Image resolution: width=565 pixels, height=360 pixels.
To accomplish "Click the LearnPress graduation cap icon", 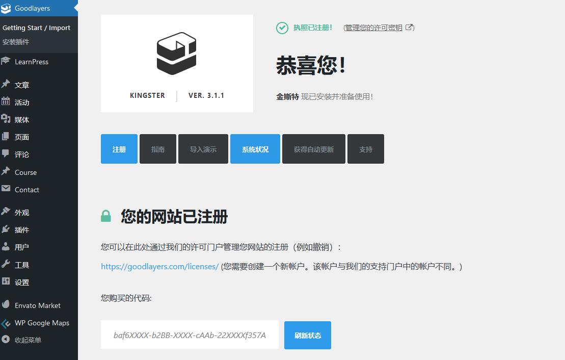I will pyautogui.click(x=6, y=61).
